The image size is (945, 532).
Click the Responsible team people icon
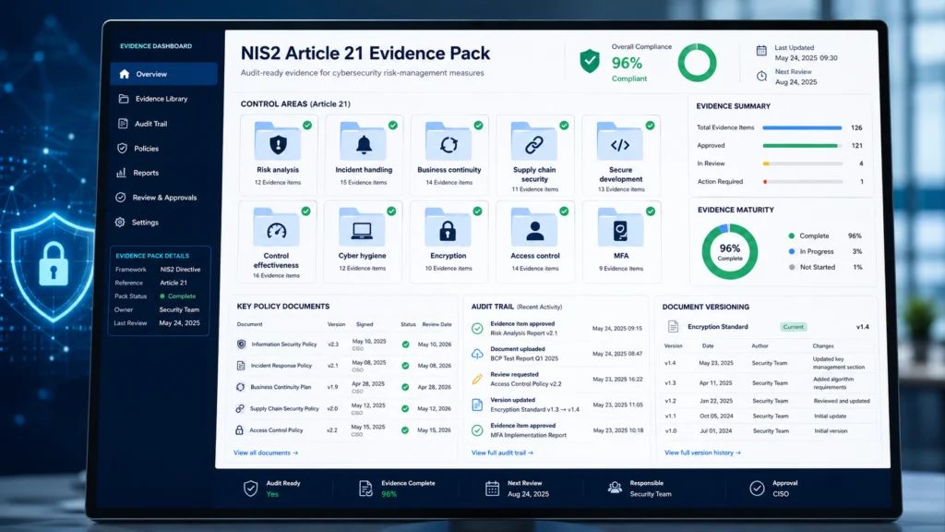click(x=615, y=488)
